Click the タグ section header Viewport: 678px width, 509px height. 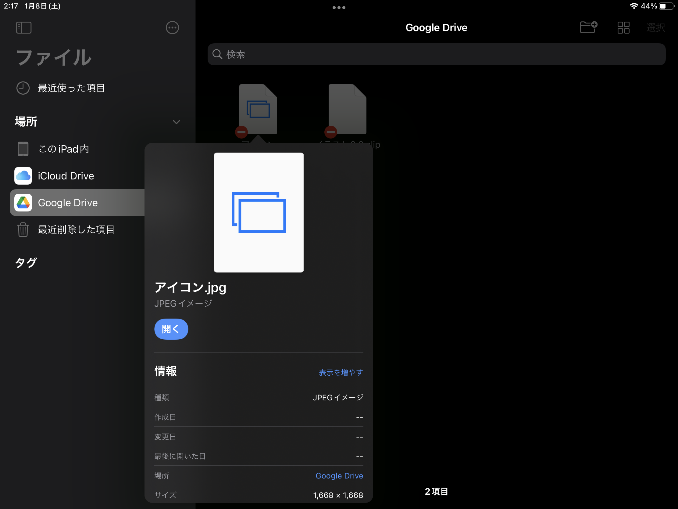(26, 263)
